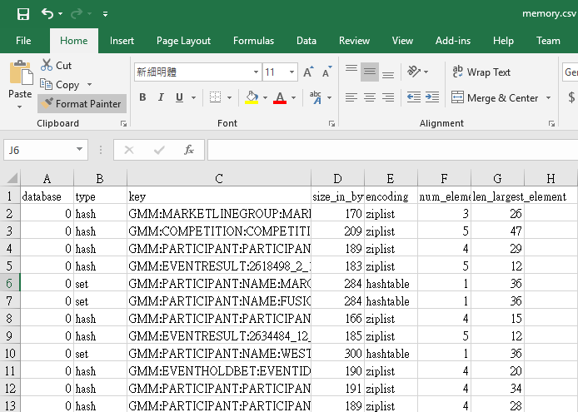Click the Increase Indent icon
This screenshot has width=578, height=412.
point(433,98)
